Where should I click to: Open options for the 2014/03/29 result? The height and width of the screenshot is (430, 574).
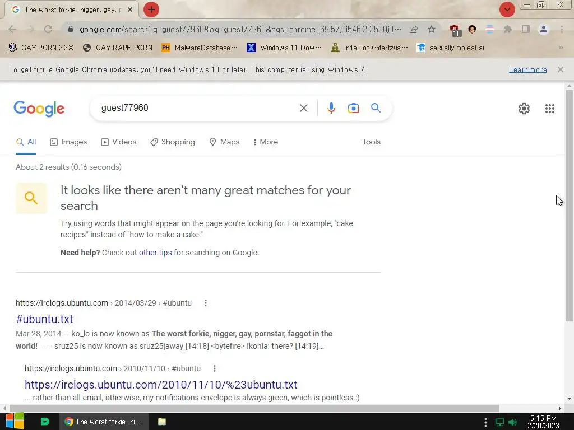click(x=206, y=303)
